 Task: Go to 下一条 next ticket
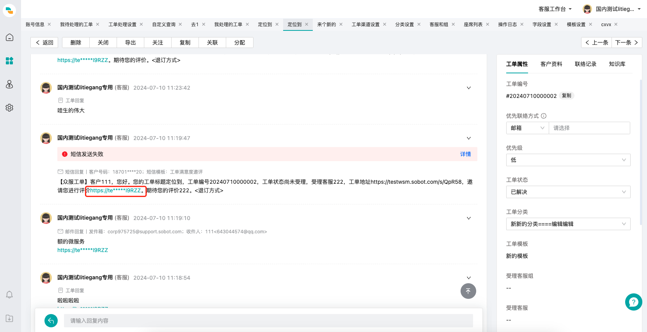coord(627,43)
